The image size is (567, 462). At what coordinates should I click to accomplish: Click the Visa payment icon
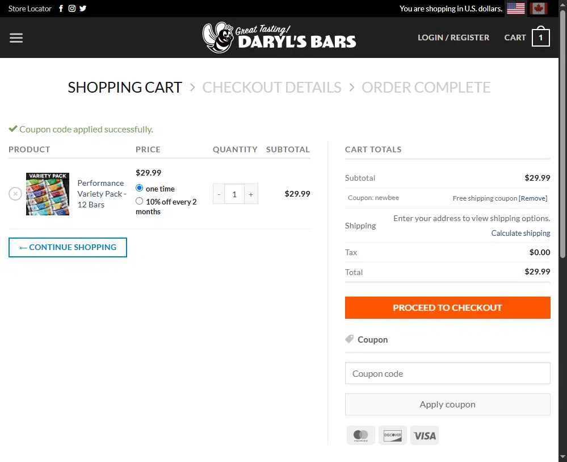[x=424, y=435]
